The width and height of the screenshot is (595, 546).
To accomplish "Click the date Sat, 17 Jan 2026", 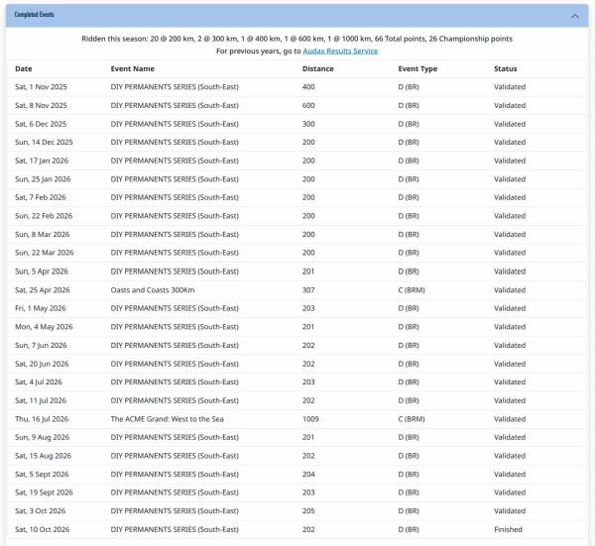I will click(42, 161).
